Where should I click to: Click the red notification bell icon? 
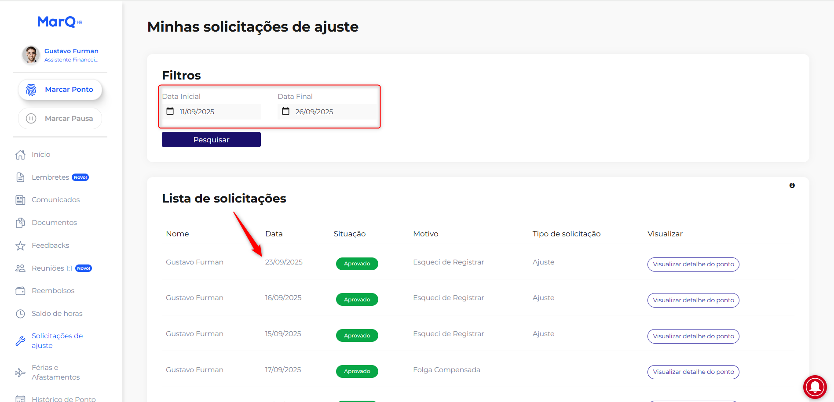tap(815, 387)
